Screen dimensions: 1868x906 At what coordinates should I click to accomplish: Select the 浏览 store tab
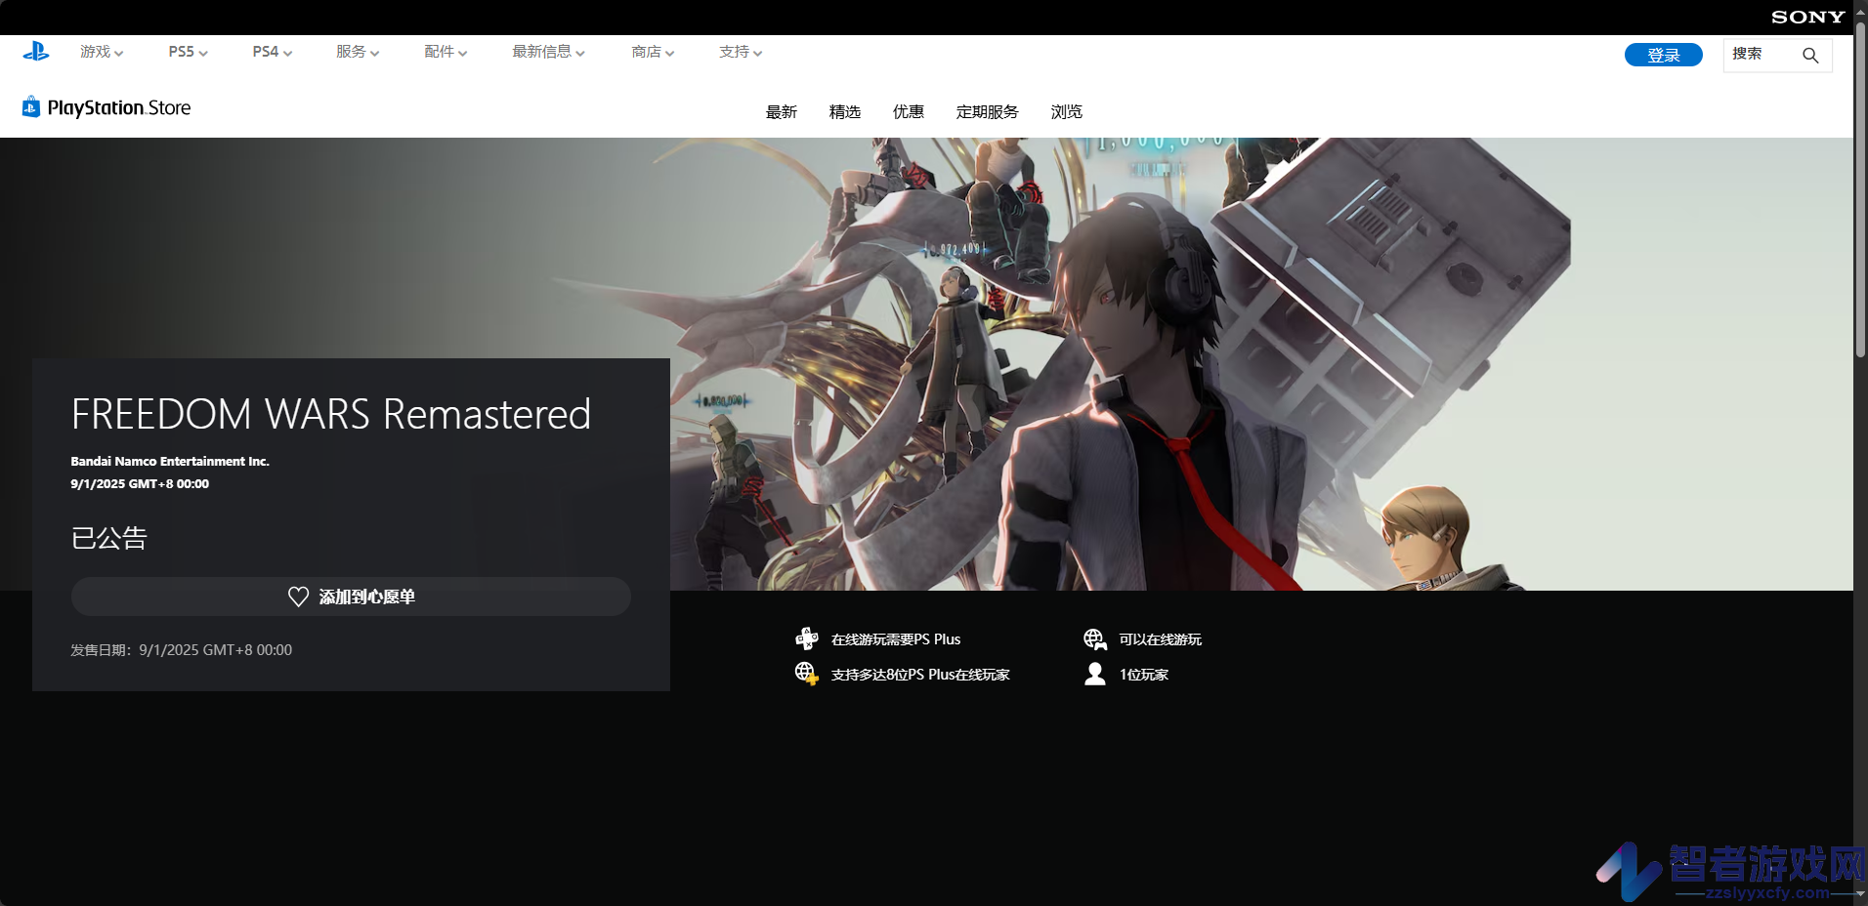(x=1067, y=112)
